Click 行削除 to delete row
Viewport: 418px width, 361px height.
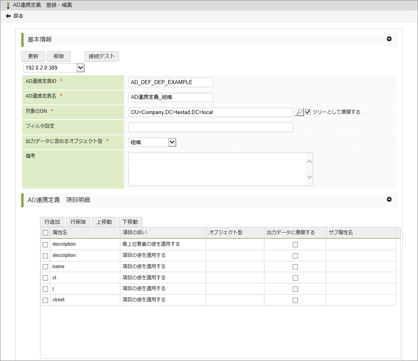78,222
